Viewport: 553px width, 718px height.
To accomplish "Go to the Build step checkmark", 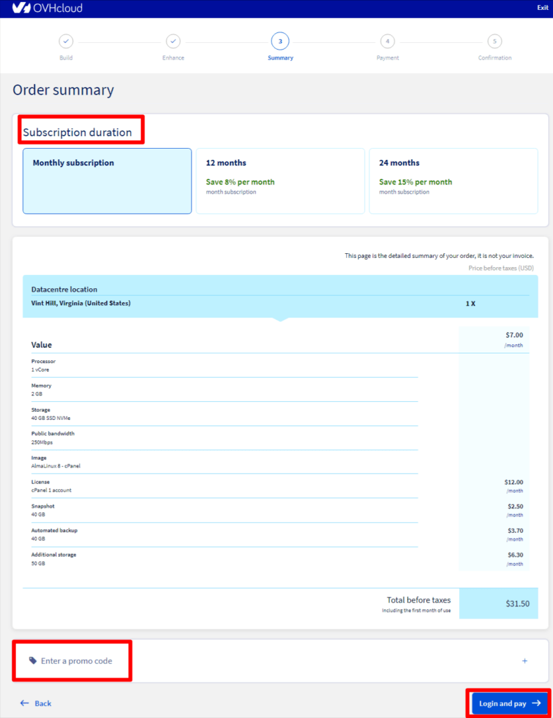I will (66, 41).
